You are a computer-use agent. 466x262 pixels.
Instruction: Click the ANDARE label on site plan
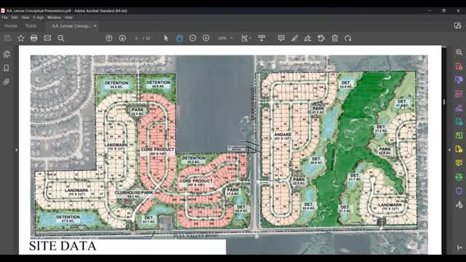[x=283, y=135]
